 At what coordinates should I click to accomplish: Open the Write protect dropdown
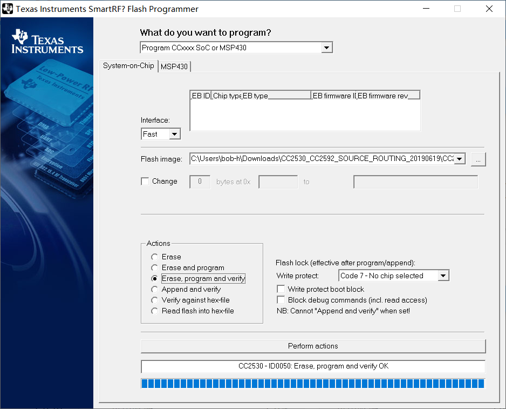pyautogui.click(x=443, y=276)
